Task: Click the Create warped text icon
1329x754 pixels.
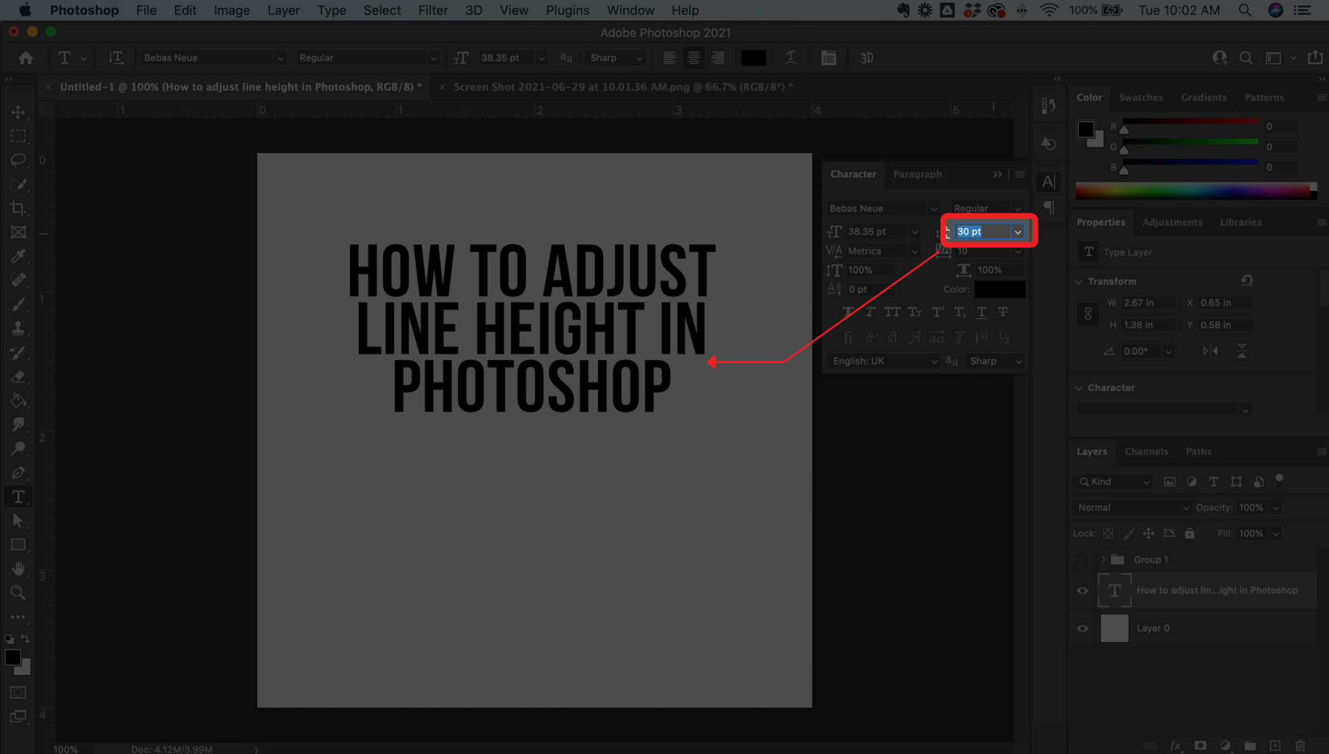Action: 791,58
